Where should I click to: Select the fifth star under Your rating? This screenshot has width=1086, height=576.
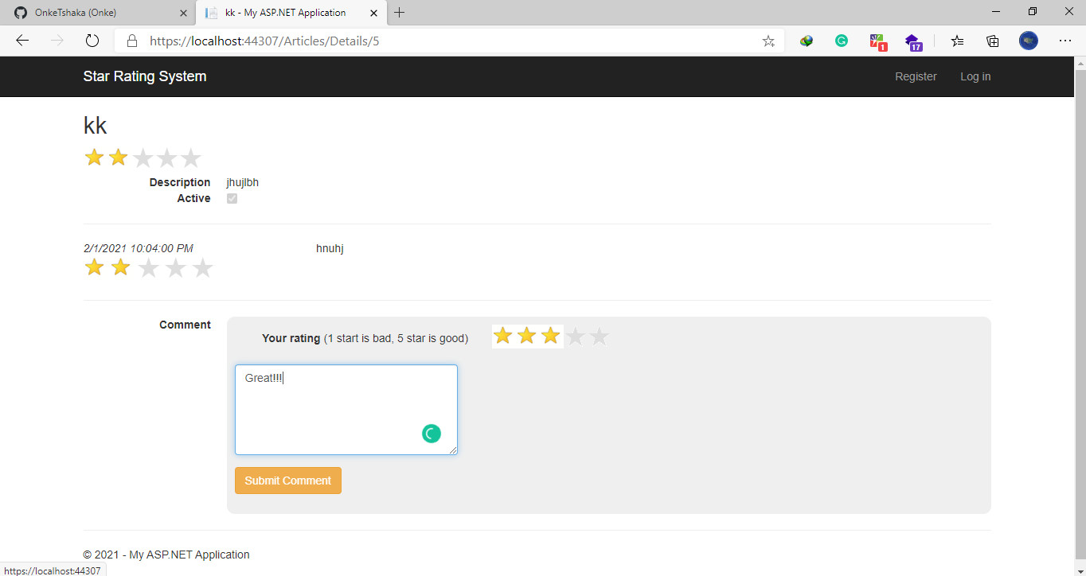599,336
